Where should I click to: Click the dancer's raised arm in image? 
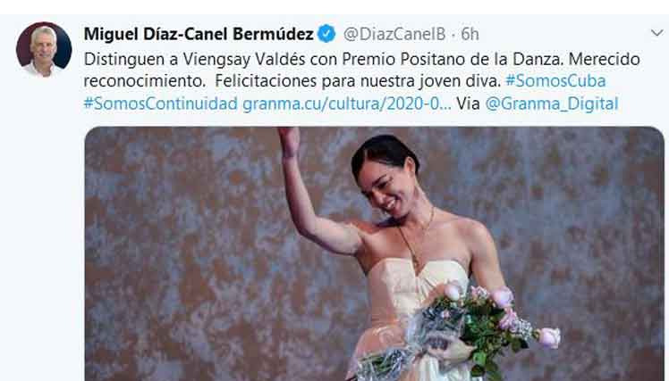pos(309,195)
